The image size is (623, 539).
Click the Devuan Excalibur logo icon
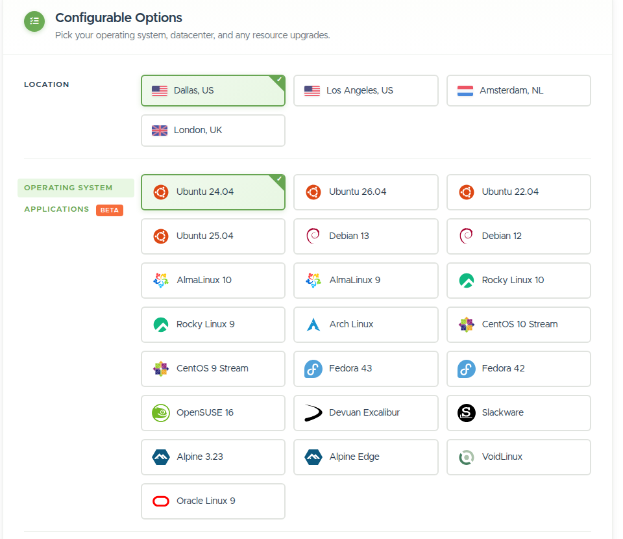(x=313, y=412)
